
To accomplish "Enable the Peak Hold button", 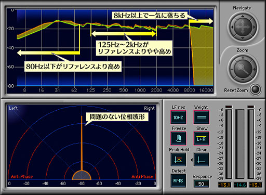I will click(x=178, y=160).
